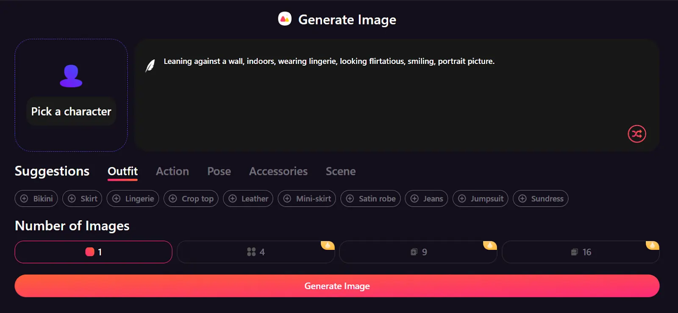Click the plus icon on Bikini chip
This screenshot has height=313, width=678.
pos(24,199)
